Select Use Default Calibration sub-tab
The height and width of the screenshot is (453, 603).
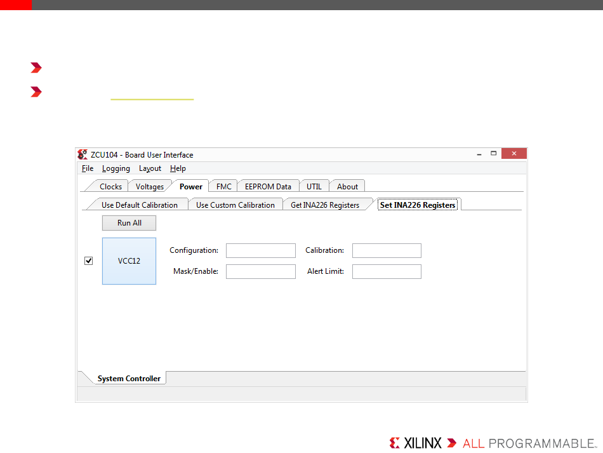coord(140,205)
